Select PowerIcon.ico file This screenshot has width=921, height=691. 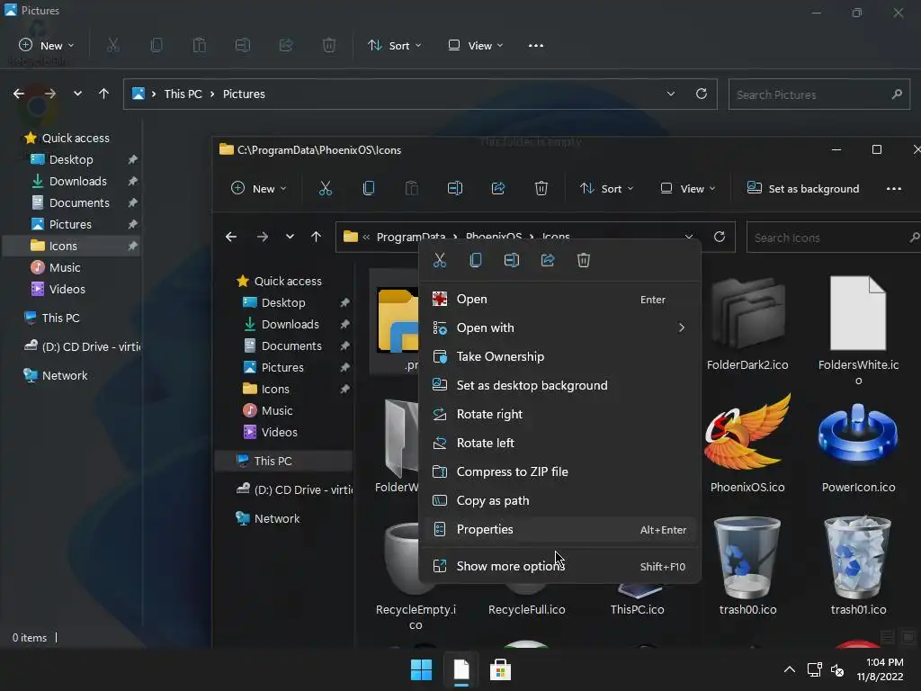point(858,448)
